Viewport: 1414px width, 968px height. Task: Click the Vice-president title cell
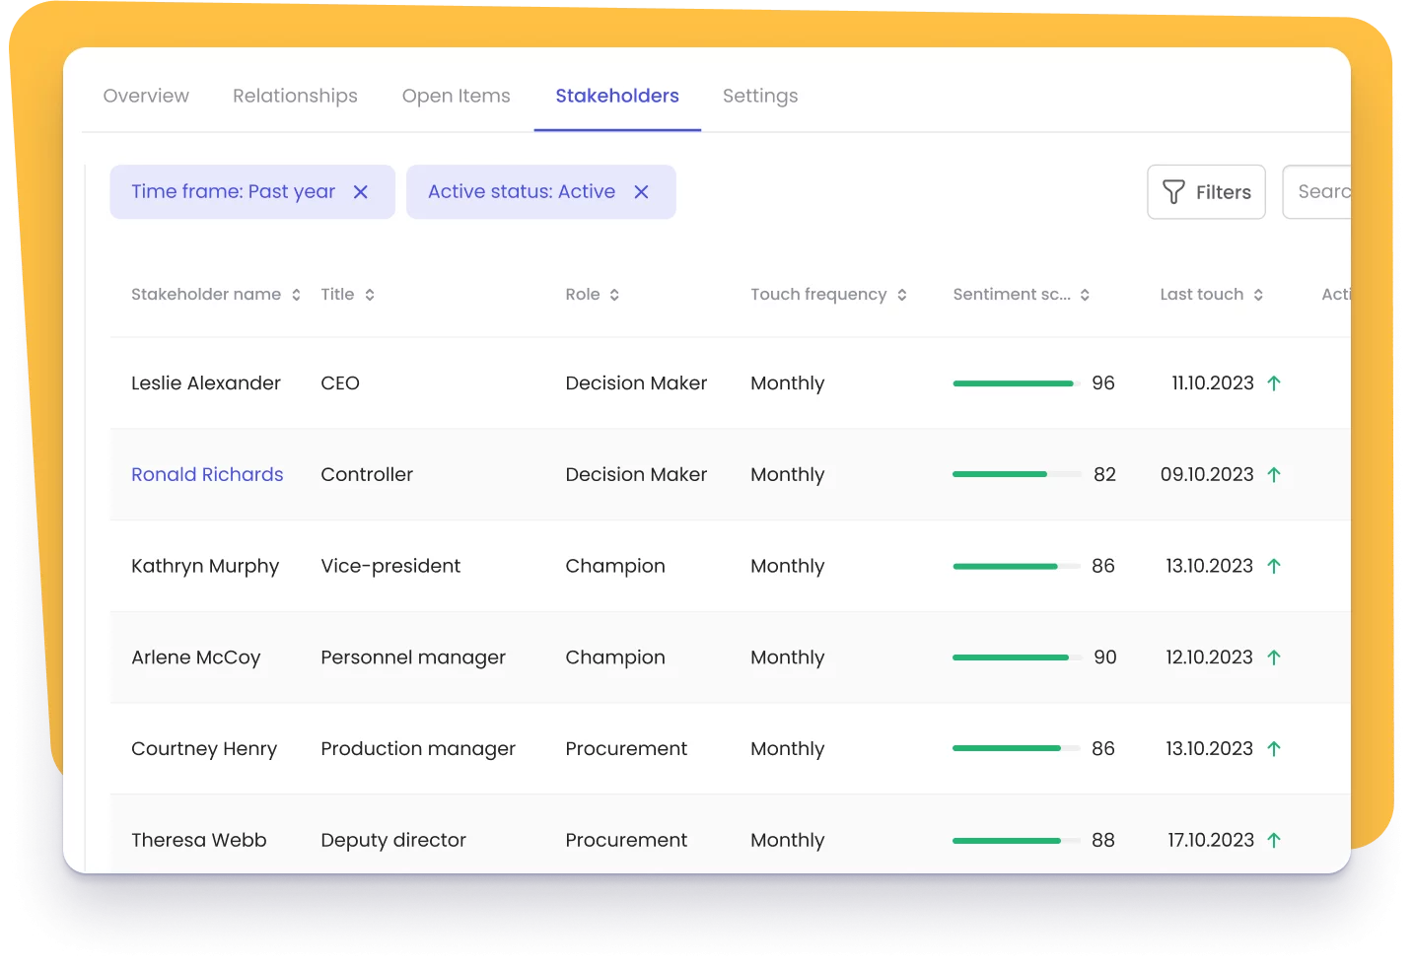click(x=390, y=566)
